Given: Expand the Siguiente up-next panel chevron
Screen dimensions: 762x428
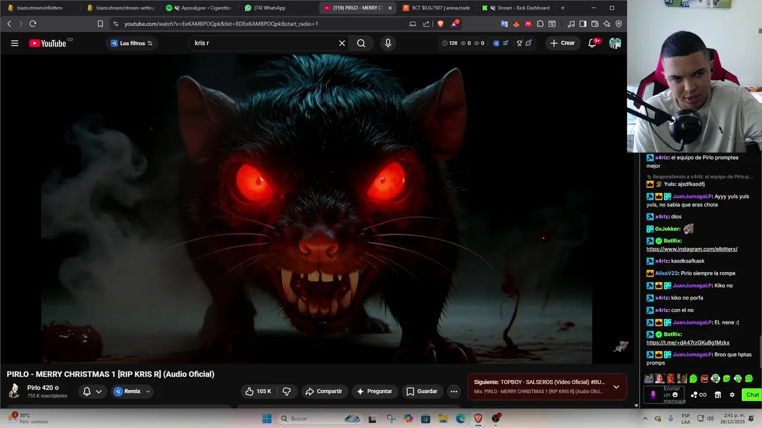Looking at the screenshot, I should tap(616, 387).
